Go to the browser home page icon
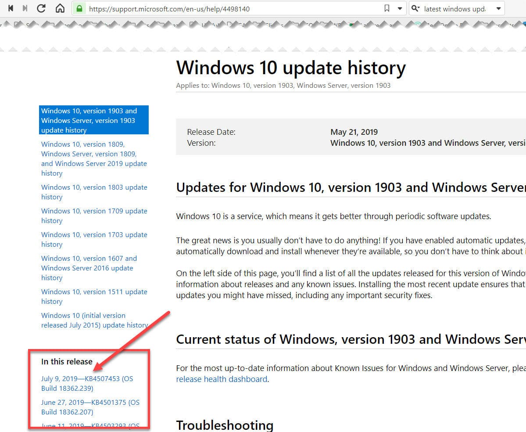 60,8
